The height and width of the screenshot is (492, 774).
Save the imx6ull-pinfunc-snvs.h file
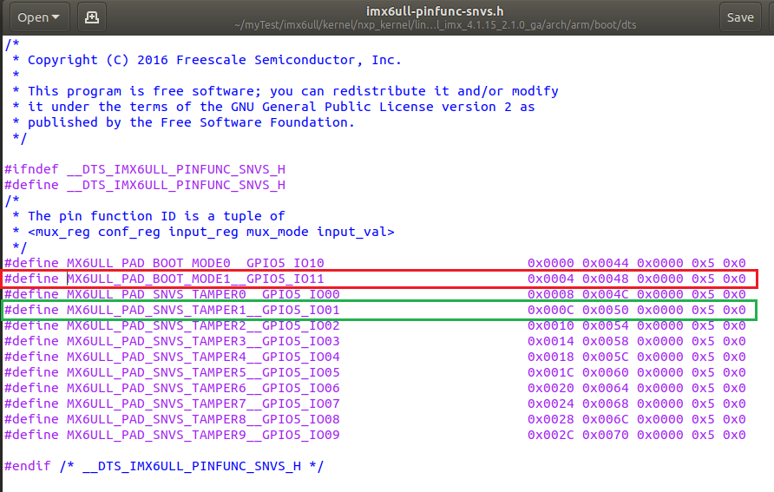(740, 17)
